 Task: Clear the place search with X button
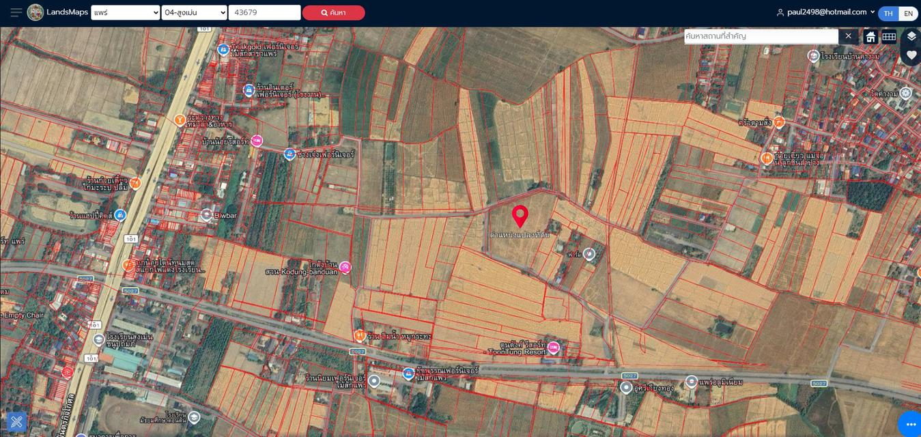[x=849, y=36]
